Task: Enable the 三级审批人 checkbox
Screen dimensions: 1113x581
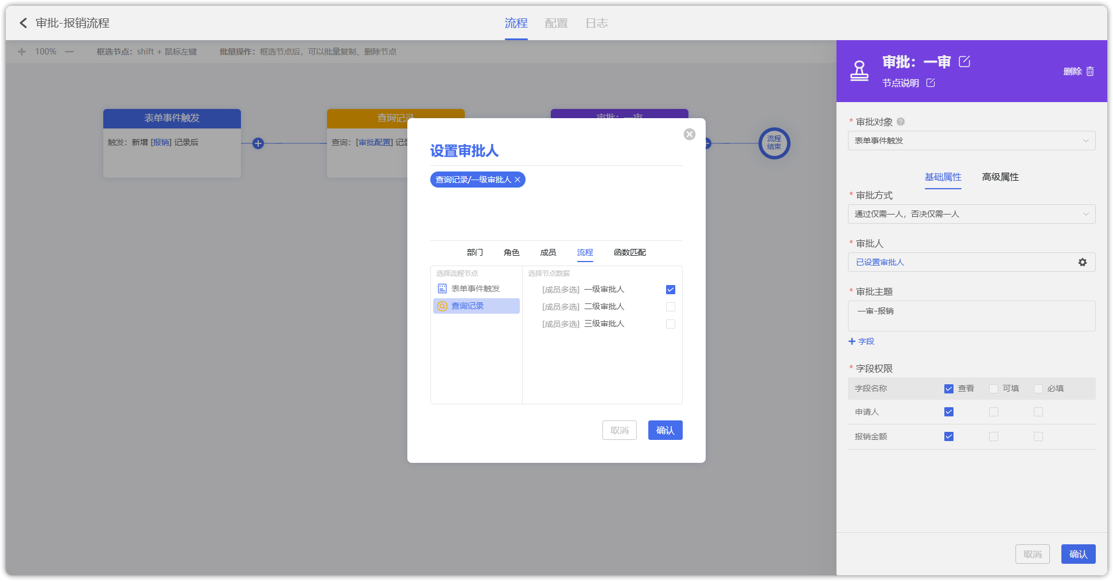Action: coord(671,324)
